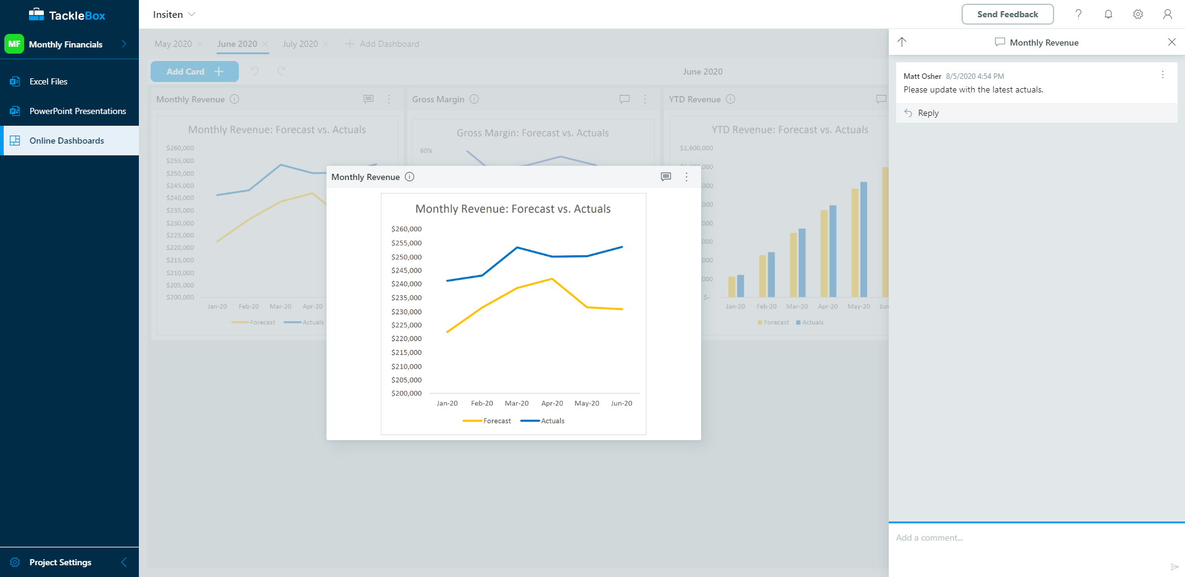Screen dimensions: 1185x577
Task: Expand the Monthly Financials project chevron
Action: 124,44
